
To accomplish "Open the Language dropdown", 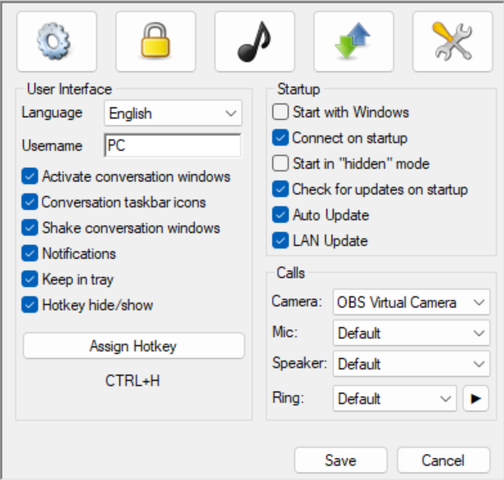I will click(x=173, y=113).
